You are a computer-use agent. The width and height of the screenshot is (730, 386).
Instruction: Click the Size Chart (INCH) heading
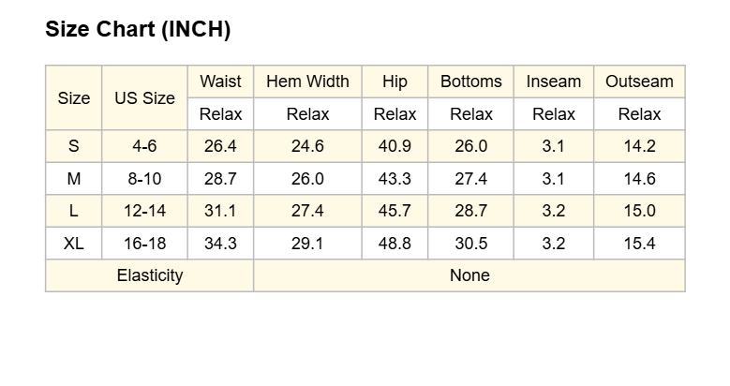click(x=138, y=29)
